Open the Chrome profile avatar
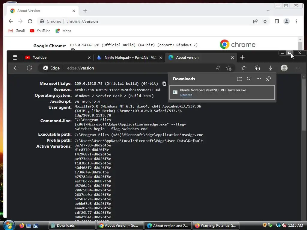Image resolution: width=307 pixels, height=230 pixels. point(286,21)
